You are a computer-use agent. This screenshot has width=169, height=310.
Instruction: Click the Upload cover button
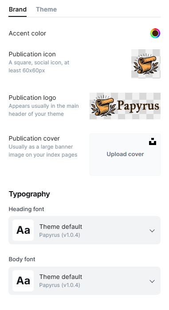(x=125, y=154)
